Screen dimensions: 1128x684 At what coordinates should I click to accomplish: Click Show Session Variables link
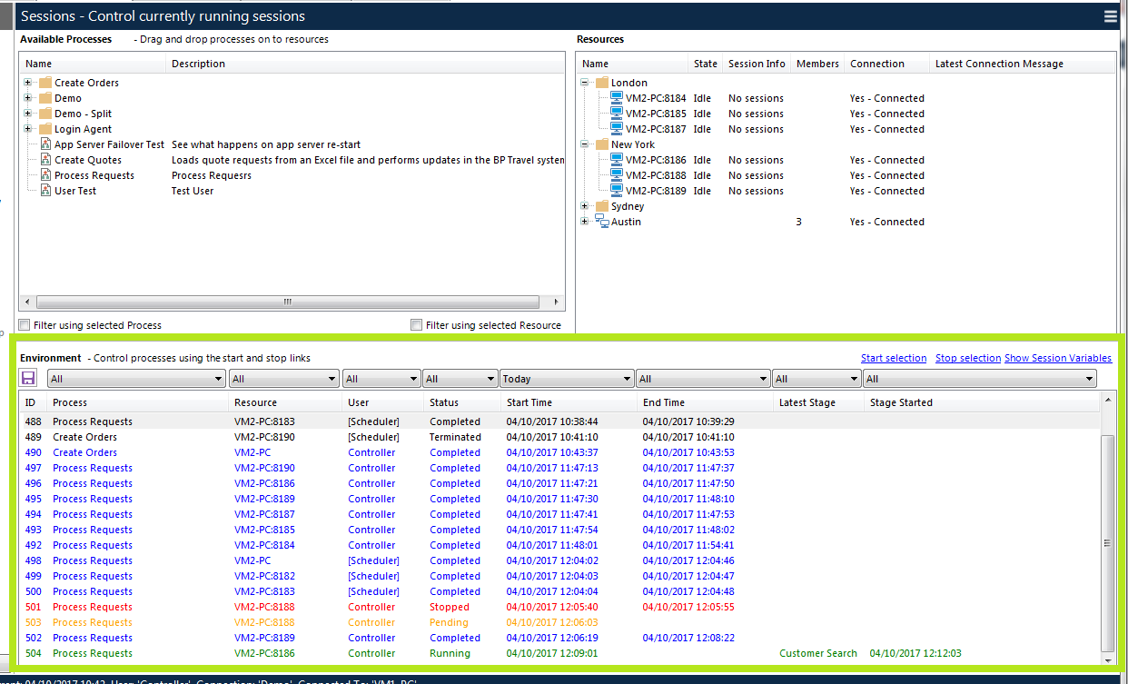(1058, 358)
